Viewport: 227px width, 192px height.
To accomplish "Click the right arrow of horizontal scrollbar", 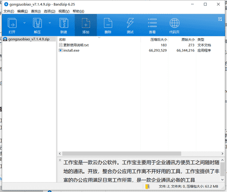I will point(223,154).
